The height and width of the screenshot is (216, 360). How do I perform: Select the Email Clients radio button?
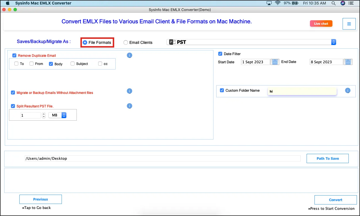(126, 42)
